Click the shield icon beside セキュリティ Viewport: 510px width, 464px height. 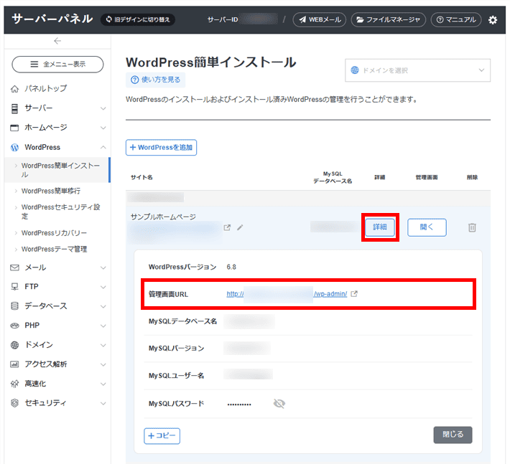point(14,403)
